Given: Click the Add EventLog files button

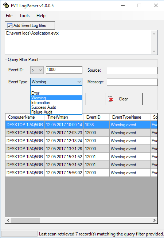Looking at the screenshot, I should coord(30,25).
